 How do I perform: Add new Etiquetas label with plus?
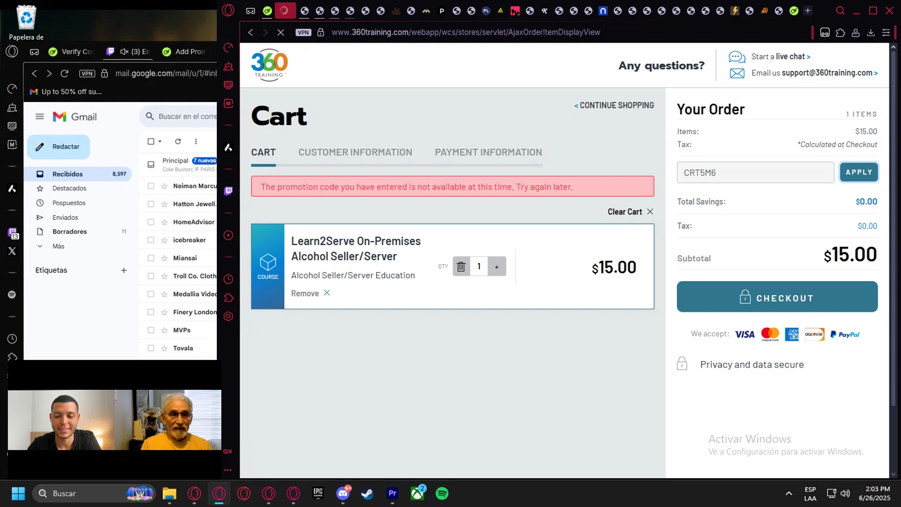click(x=124, y=270)
